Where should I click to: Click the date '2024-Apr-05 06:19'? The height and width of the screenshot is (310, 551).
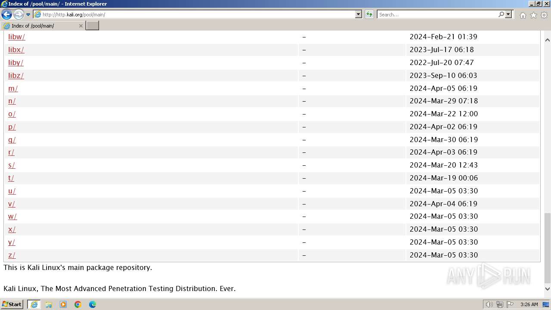click(443, 88)
